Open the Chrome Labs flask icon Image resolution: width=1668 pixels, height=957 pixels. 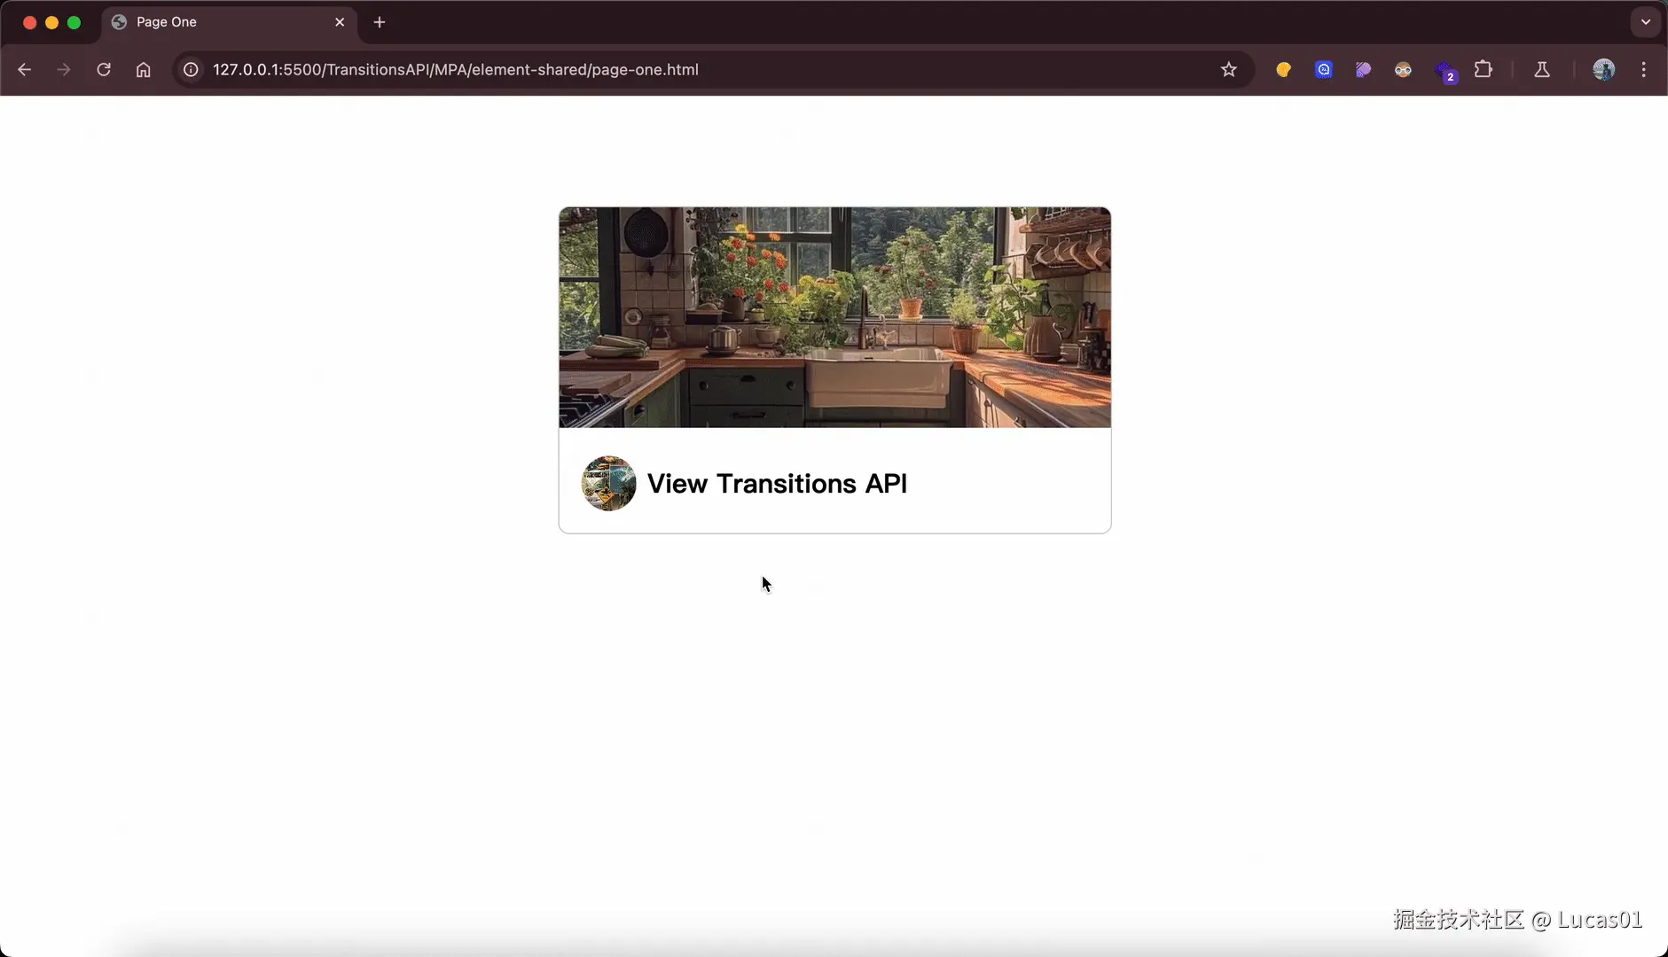pos(1543,69)
